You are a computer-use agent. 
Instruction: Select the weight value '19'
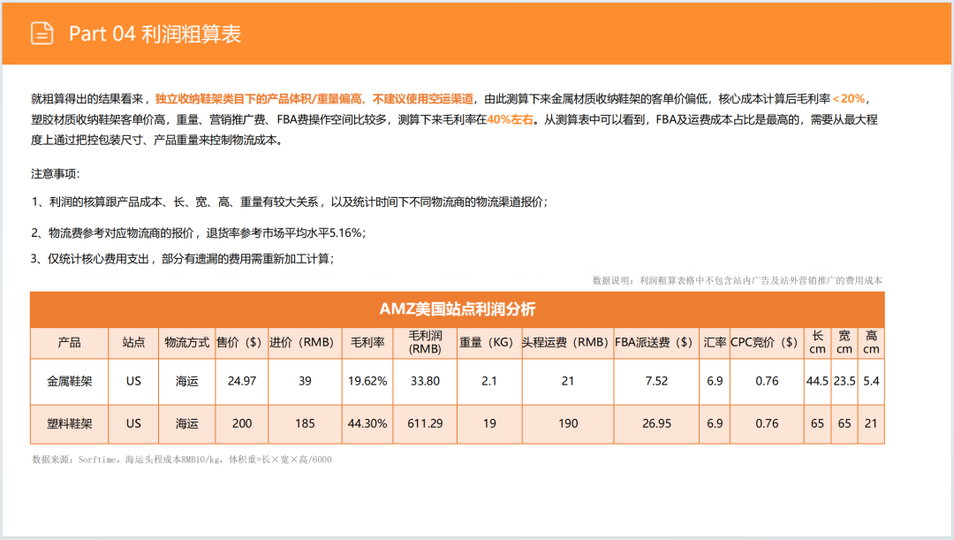coord(489,423)
